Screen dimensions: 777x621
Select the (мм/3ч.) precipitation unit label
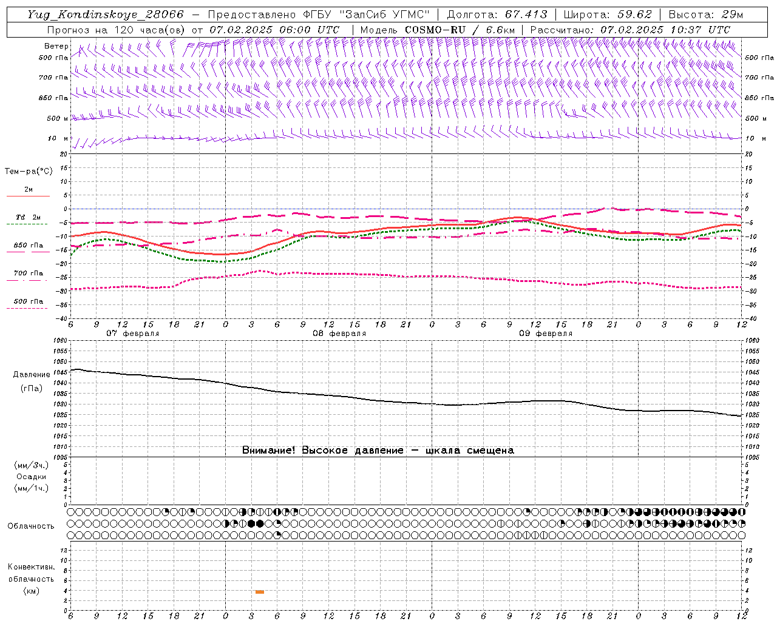point(32,465)
